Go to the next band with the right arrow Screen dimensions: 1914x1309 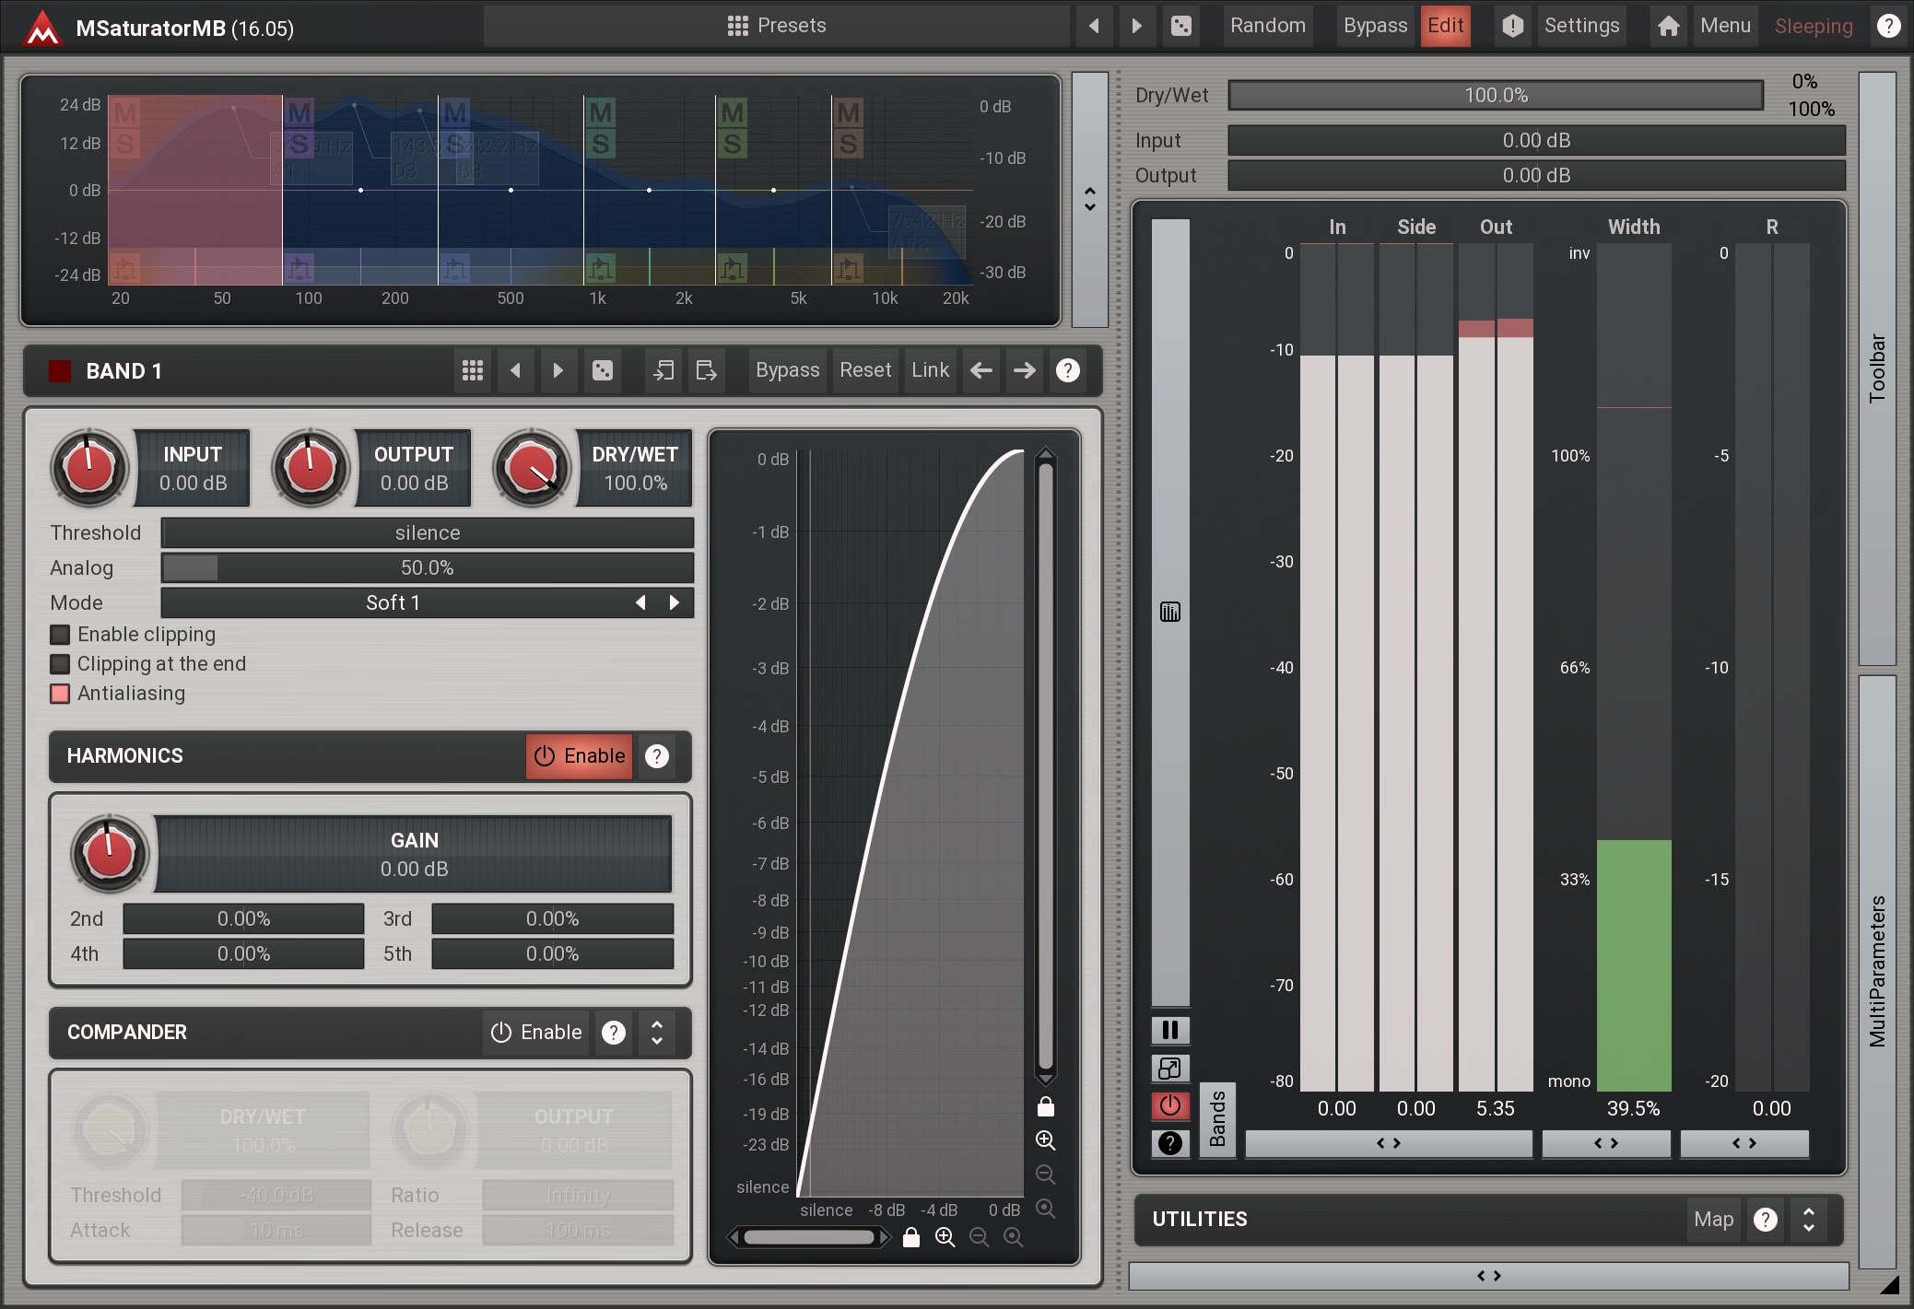(x=1024, y=370)
